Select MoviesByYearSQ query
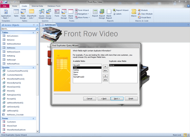 tap(19, 83)
